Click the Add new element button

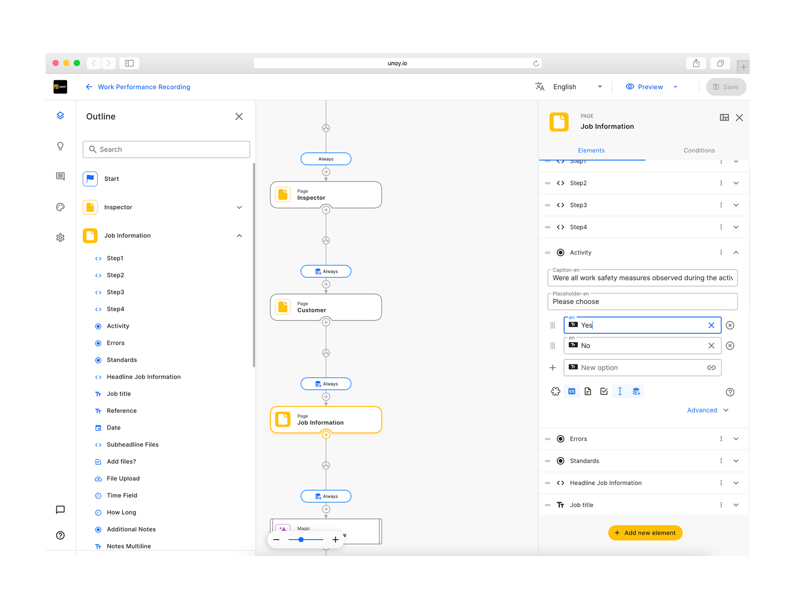(645, 533)
